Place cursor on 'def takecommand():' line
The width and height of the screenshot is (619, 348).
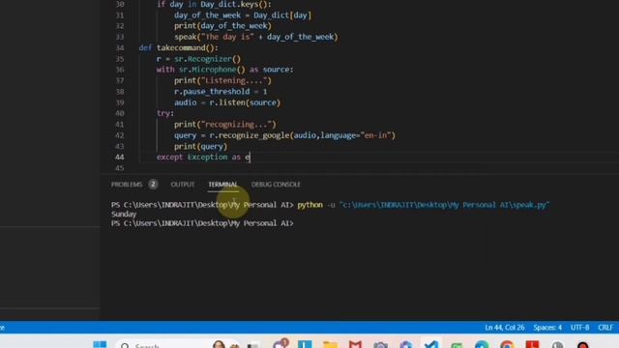pos(178,47)
